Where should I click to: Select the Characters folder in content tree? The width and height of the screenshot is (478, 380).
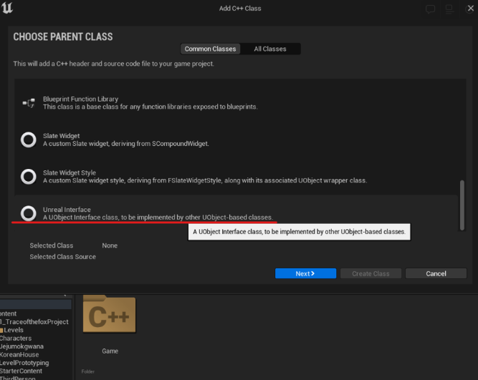click(16, 338)
